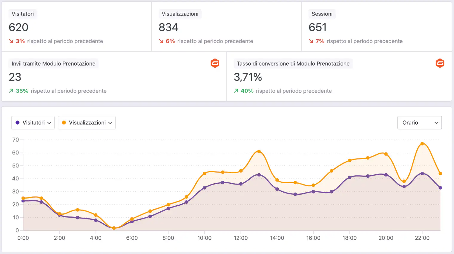
Task: Click the red down arrow in Visualizzazioni card
Action: (161, 41)
